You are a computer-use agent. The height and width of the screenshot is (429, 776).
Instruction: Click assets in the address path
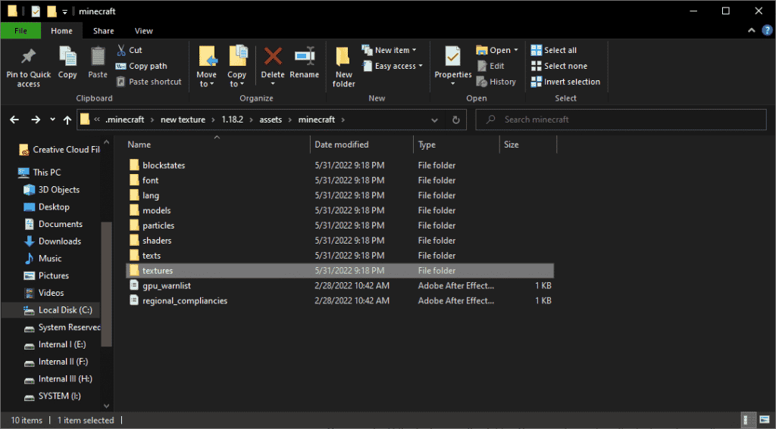click(x=271, y=120)
